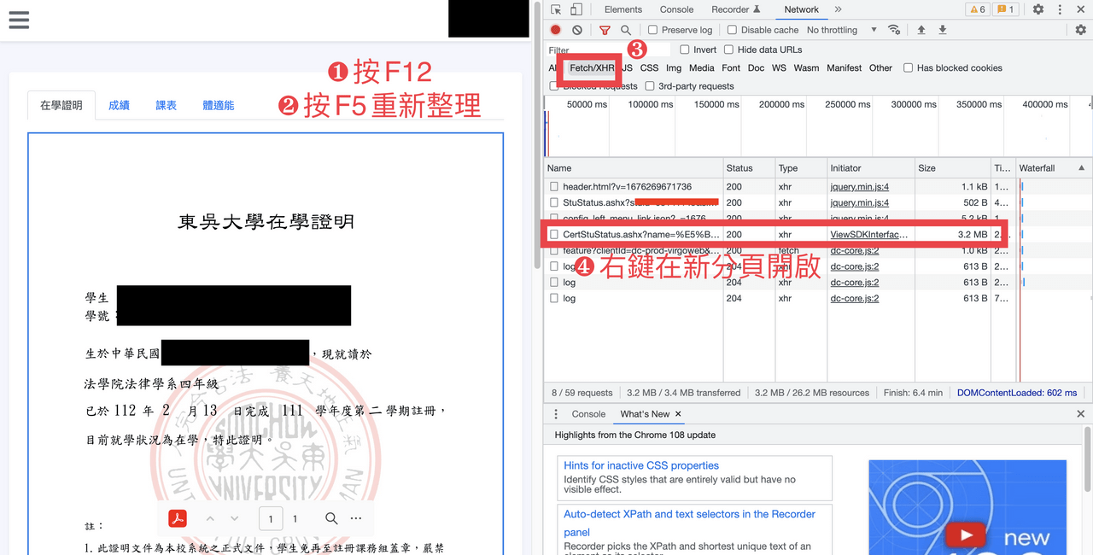Clear the network log
The image size is (1093, 555).
pyautogui.click(x=577, y=30)
